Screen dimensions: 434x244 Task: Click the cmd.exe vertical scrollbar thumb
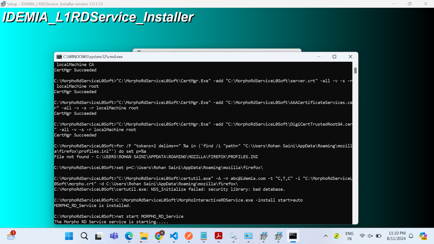pyautogui.click(x=355, y=70)
